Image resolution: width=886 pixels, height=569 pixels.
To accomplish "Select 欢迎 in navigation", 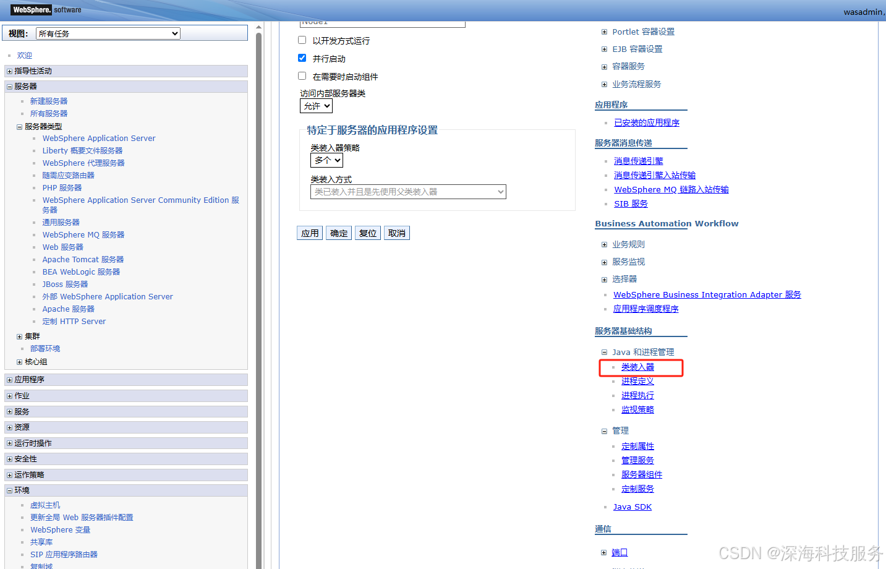I will [25, 56].
